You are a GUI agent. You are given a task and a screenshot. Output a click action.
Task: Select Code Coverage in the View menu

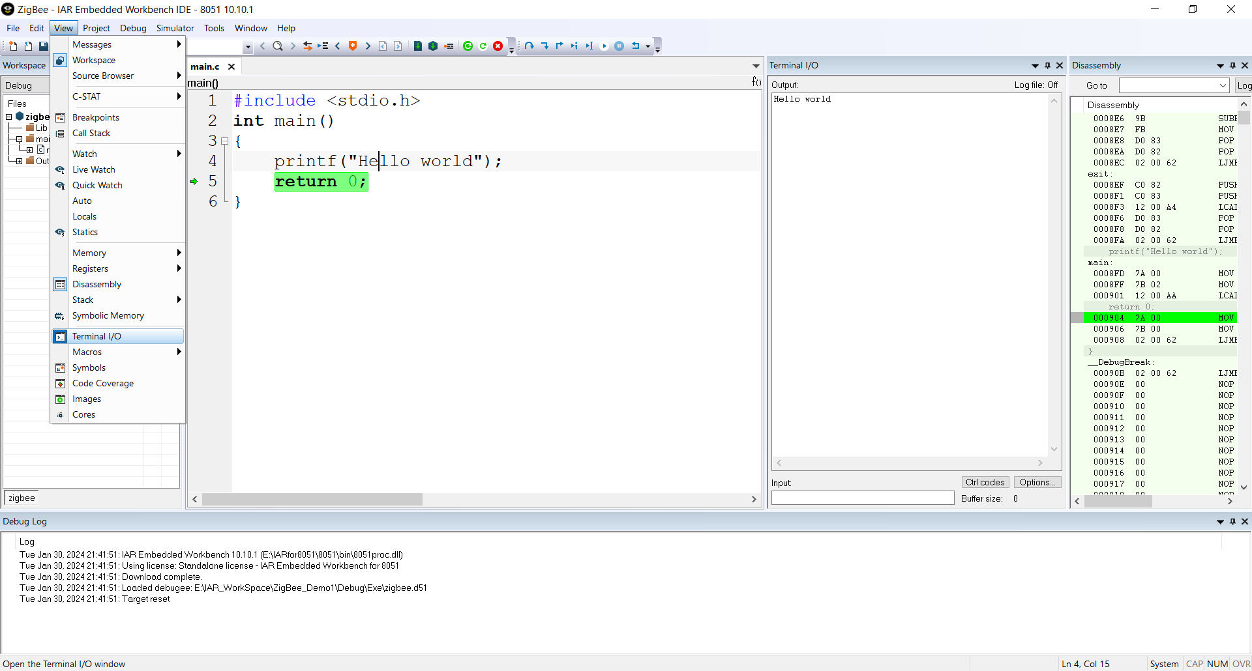(118, 383)
